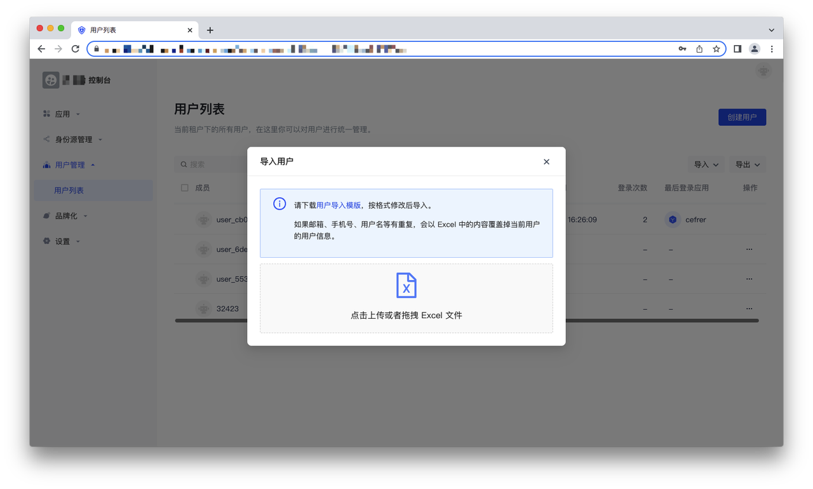The width and height of the screenshot is (813, 489).
Task: Click the 创建用户 button
Action: click(x=742, y=117)
